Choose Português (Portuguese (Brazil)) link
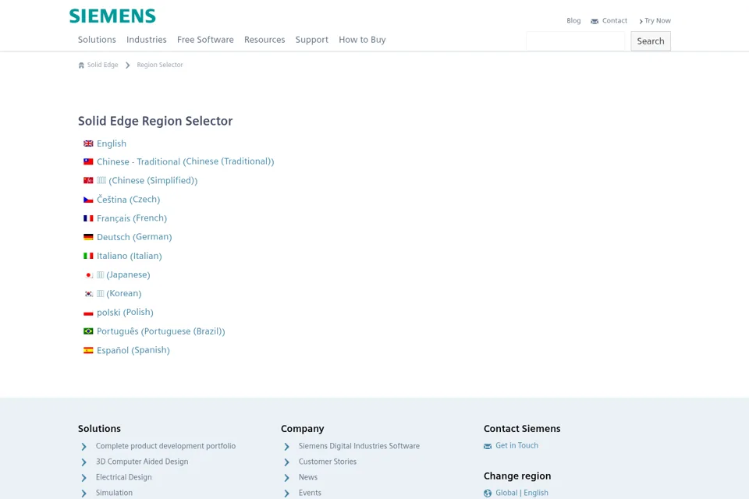Viewport: 749px width, 499px height. (161, 331)
